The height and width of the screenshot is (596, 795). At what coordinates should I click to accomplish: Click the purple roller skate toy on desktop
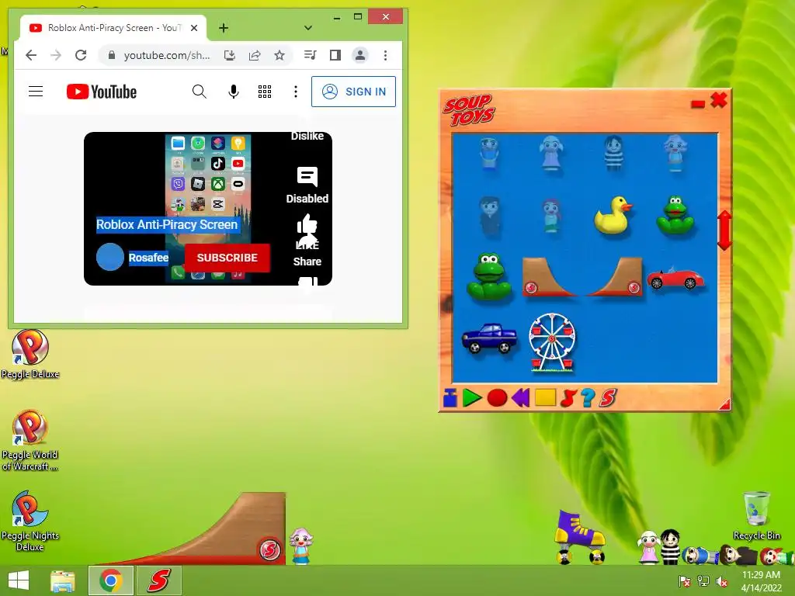(579, 537)
